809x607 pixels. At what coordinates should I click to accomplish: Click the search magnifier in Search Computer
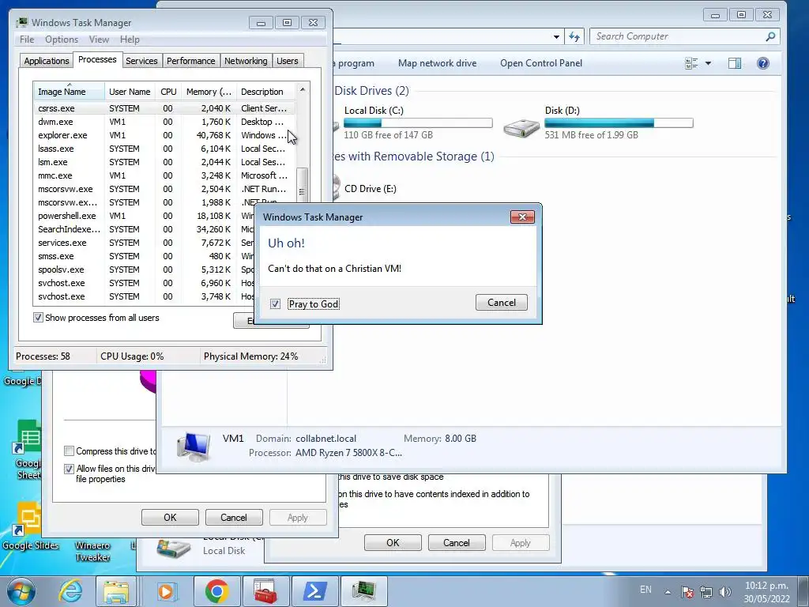770,36
